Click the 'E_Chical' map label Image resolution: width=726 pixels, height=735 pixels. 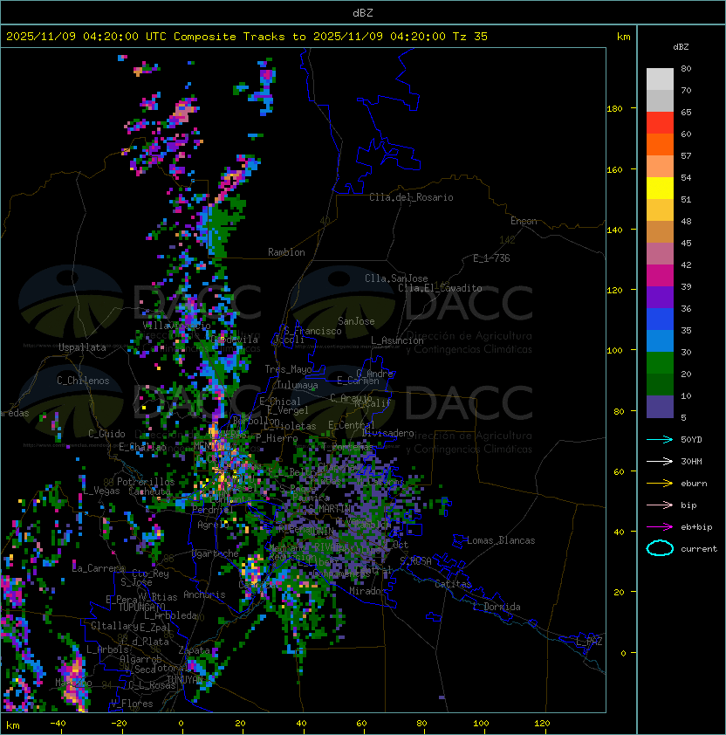(x=280, y=402)
